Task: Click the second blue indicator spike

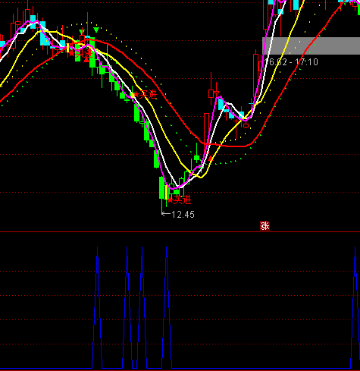Action: pos(127,307)
